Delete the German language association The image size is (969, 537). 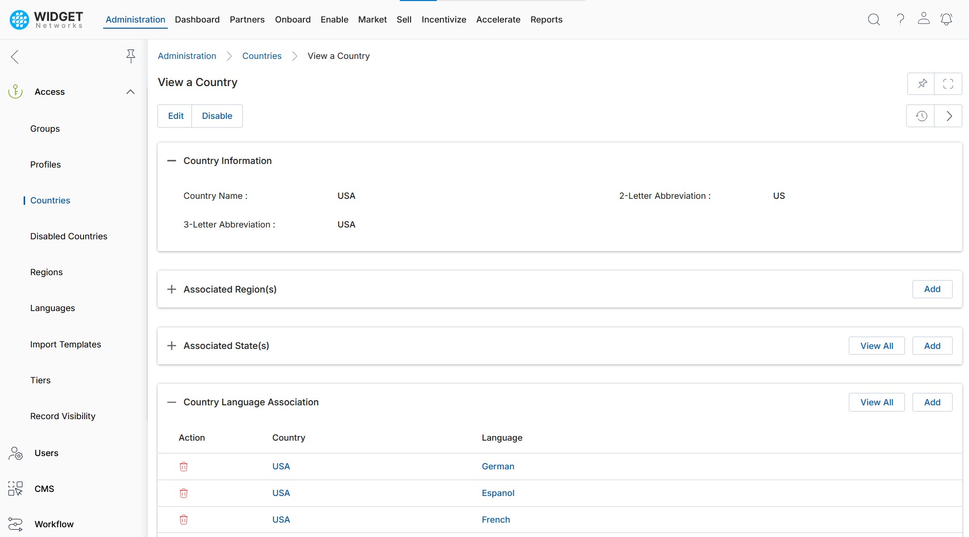click(x=184, y=466)
